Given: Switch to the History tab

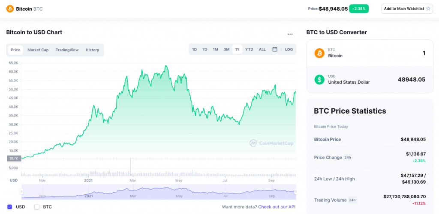Looking at the screenshot, I should click(x=93, y=50).
